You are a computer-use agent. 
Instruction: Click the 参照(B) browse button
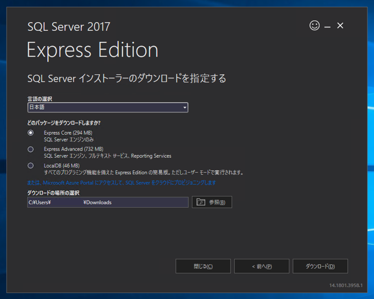tap(212, 202)
